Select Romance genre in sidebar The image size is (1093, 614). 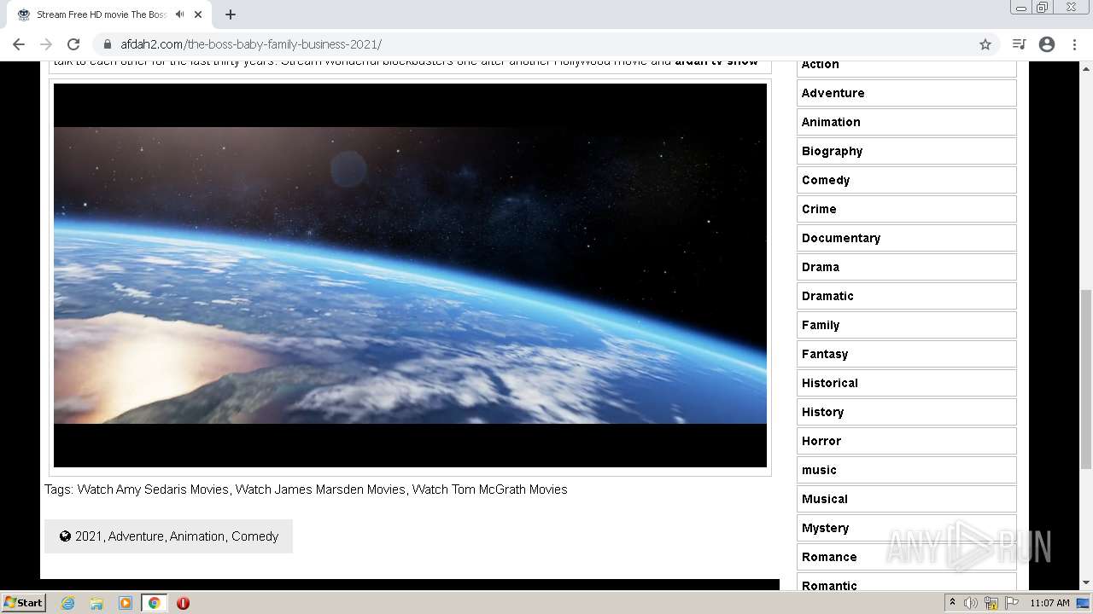906,557
